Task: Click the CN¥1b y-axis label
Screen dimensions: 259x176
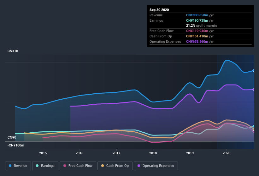Action: click(x=13, y=51)
